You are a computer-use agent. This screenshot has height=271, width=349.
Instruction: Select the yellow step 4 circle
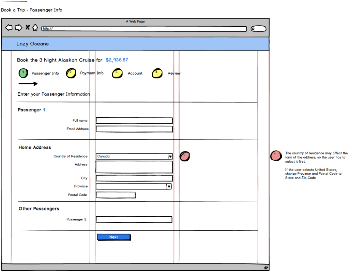(157, 73)
